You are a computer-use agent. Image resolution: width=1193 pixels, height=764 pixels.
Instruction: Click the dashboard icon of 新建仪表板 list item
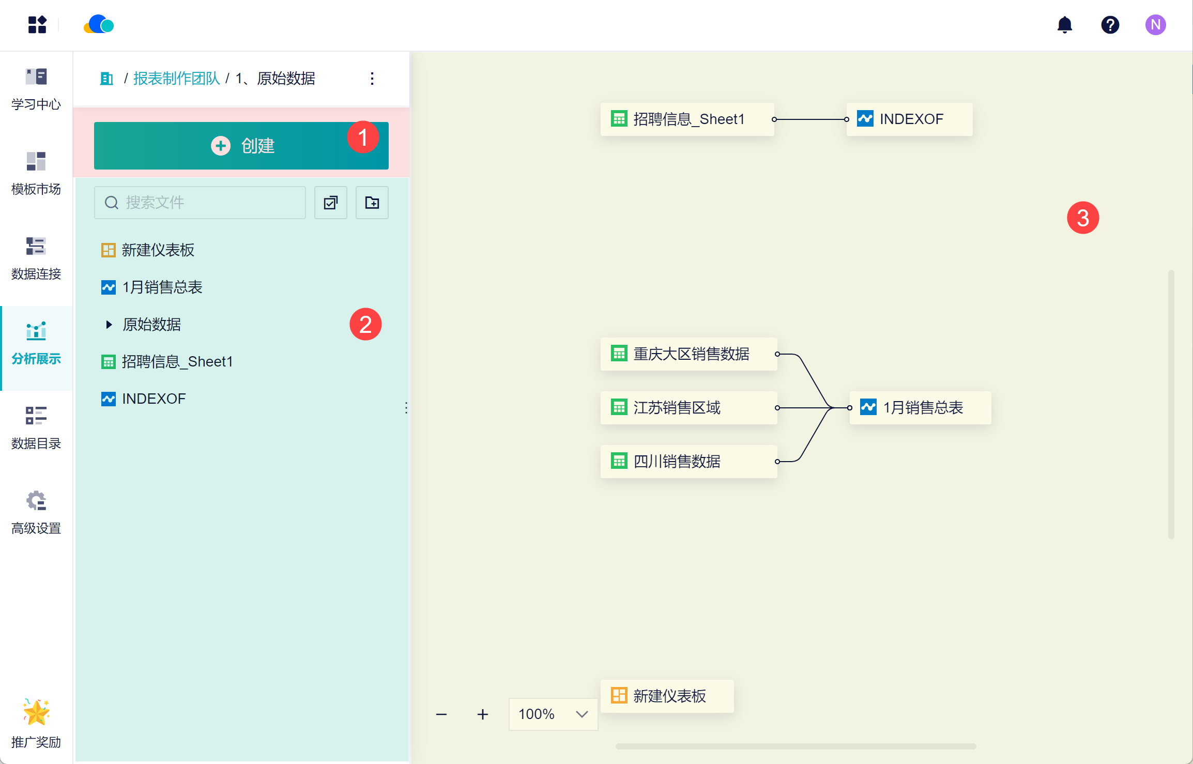pyautogui.click(x=109, y=250)
